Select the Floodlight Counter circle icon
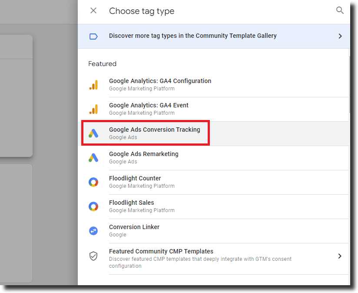The width and height of the screenshot is (358, 293). point(93,182)
